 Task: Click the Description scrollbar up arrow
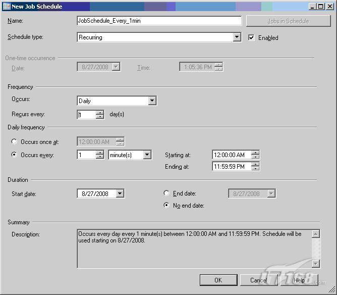tap(315, 234)
